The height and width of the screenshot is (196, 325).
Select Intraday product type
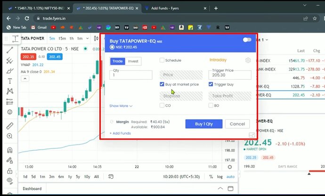(x=218, y=60)
